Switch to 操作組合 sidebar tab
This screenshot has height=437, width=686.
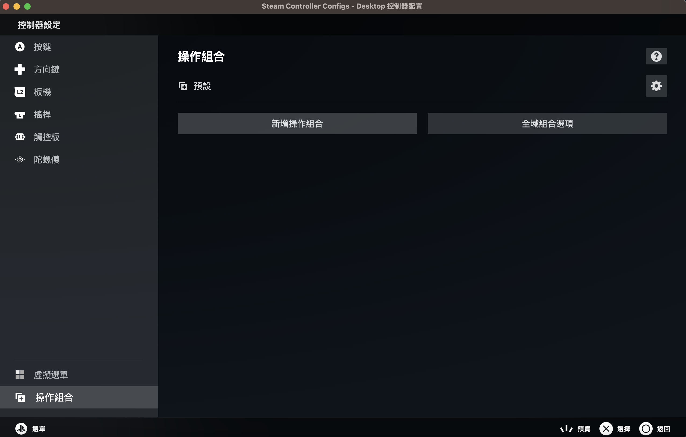(54, 398)
